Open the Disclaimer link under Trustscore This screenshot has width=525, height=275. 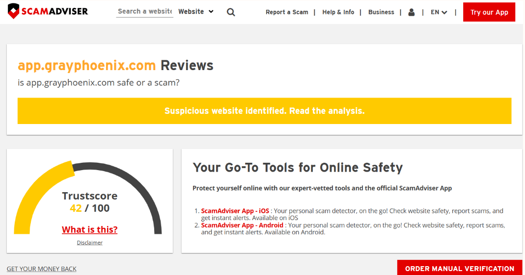click(x=89, y=243)
